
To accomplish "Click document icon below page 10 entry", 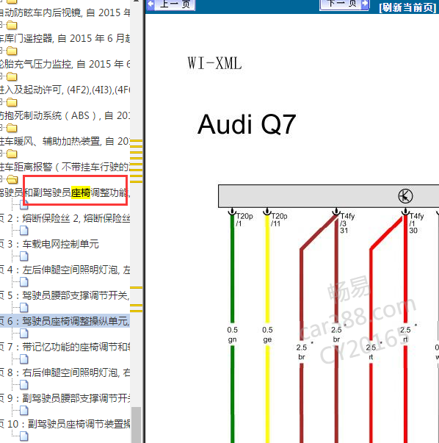I will coord(24,436).
